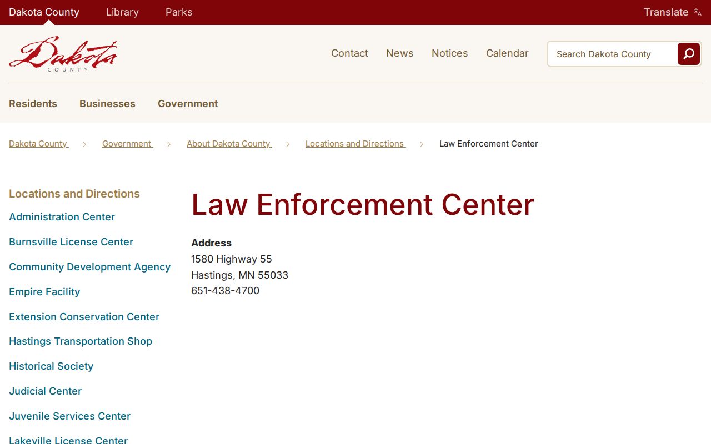Click the Hastings, MN 55033 text
The width and height of the screenshot is (711, 444).
239,275
